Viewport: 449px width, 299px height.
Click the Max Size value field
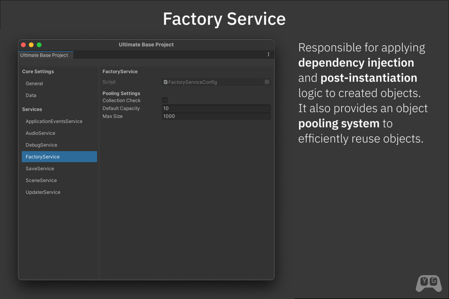click(x=216, y=116)
